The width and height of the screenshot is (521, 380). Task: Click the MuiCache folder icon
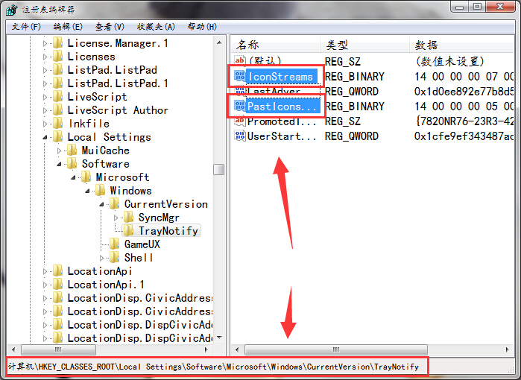click(x=72, y=151)
